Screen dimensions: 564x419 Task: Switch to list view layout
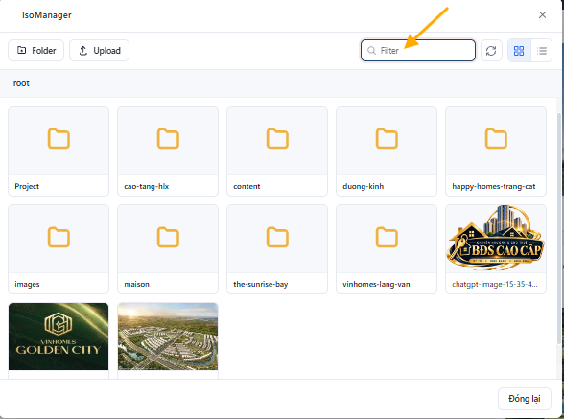point(541,51)
